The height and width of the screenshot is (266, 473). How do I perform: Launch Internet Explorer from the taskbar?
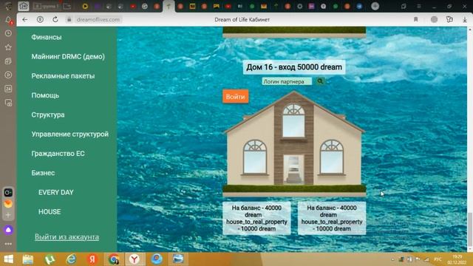click(71, 259)
